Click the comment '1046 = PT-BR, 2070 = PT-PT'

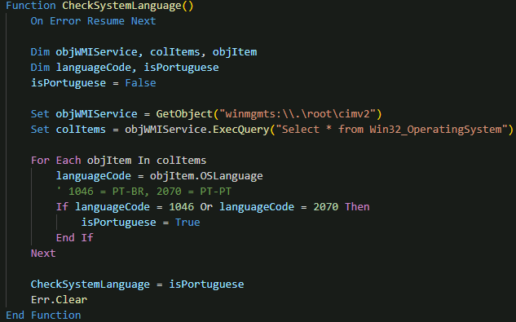[150, 192]
